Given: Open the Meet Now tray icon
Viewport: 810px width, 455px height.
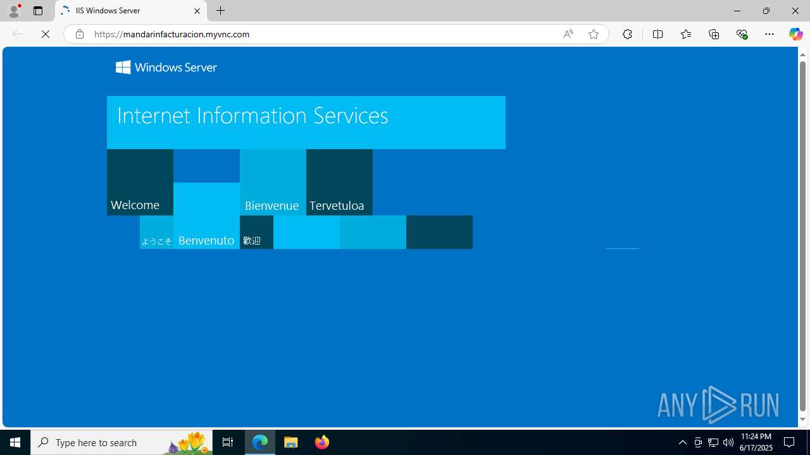Looking at the screenshot, I should coord(698,442).
